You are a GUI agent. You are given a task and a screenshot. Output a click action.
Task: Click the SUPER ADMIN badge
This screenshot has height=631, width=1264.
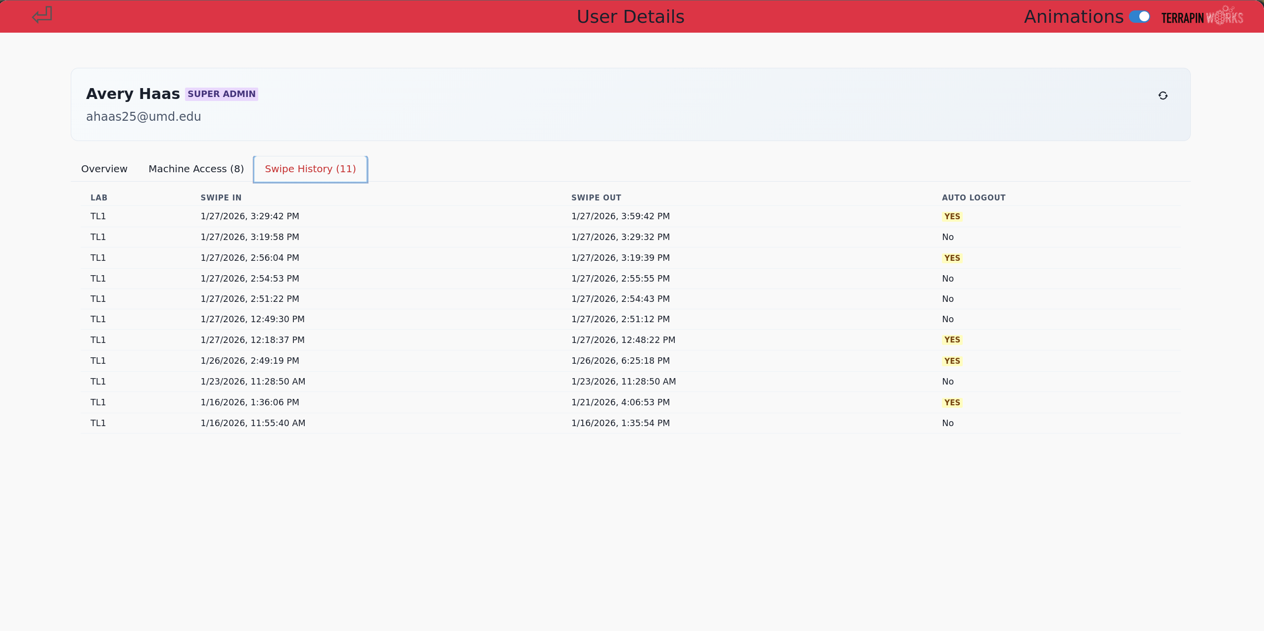tap(221, 94)
